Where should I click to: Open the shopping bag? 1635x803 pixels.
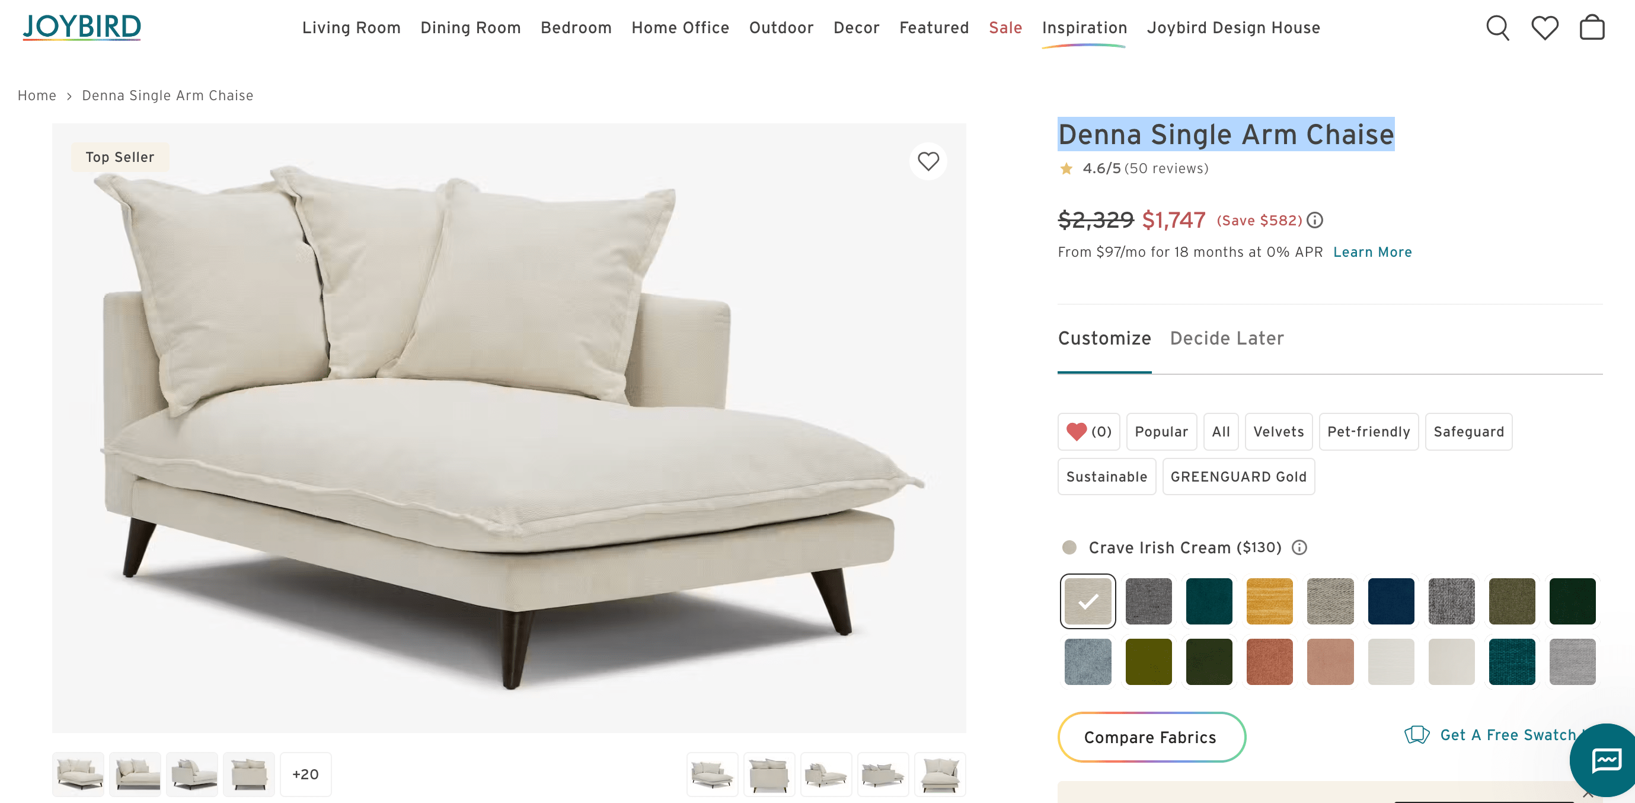click(1592, 28)
